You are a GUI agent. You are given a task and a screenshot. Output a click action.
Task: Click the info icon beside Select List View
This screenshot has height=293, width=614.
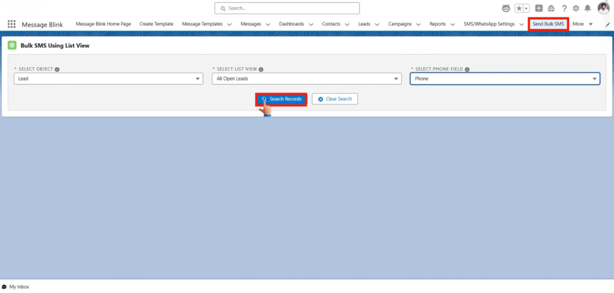coord(261,70)
